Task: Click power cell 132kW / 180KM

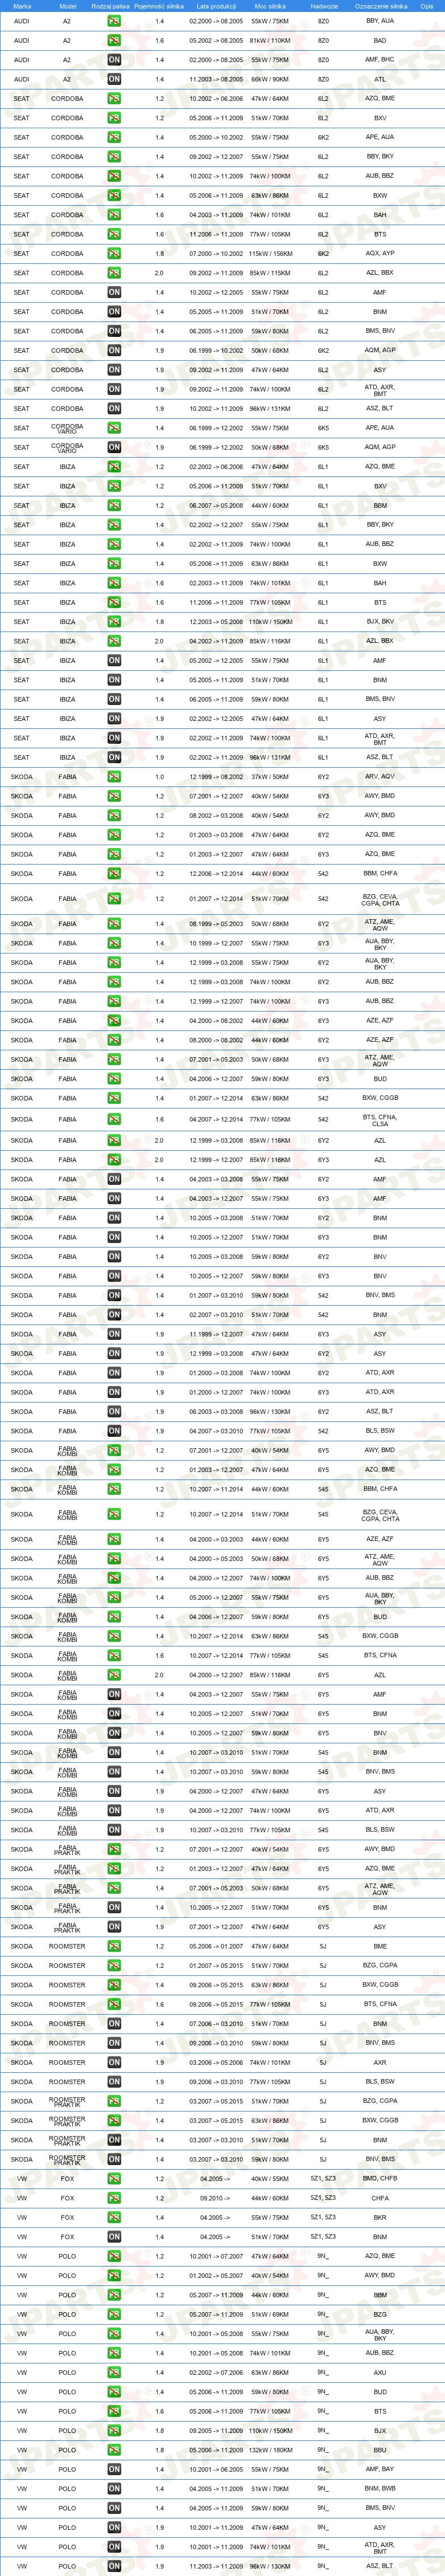Action: pyautogui.click(x=269, y=2451)
